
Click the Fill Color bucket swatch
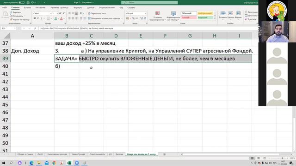click(x=55, y=18)
